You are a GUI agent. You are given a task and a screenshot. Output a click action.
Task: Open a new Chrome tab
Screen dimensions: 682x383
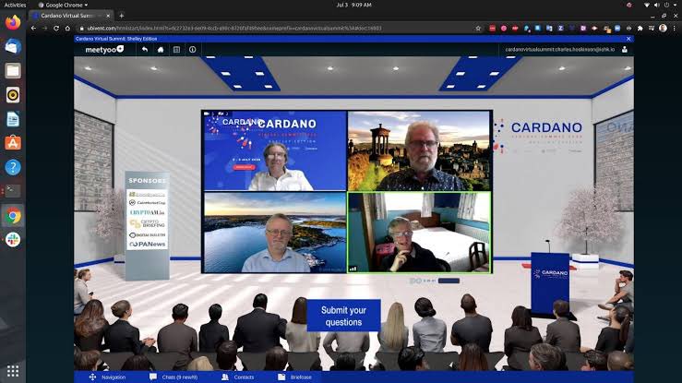pos(121,16)
